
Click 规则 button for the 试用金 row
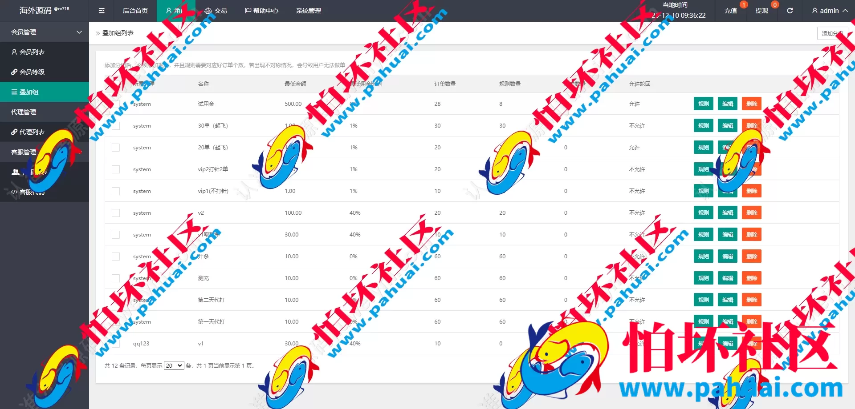[x=704, y=104]
